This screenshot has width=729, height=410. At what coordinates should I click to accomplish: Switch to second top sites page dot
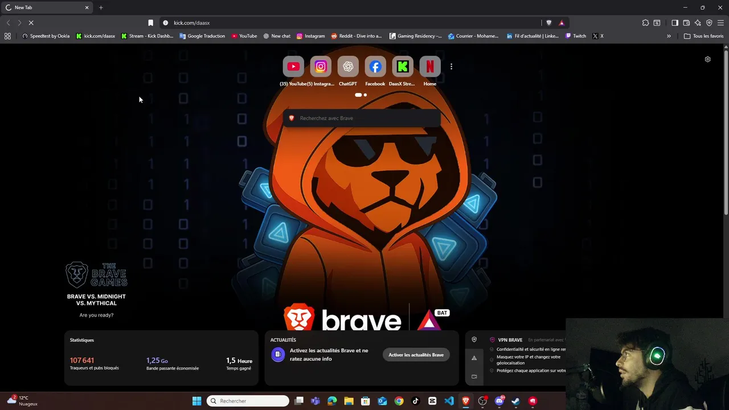click(x=365, y=95)
